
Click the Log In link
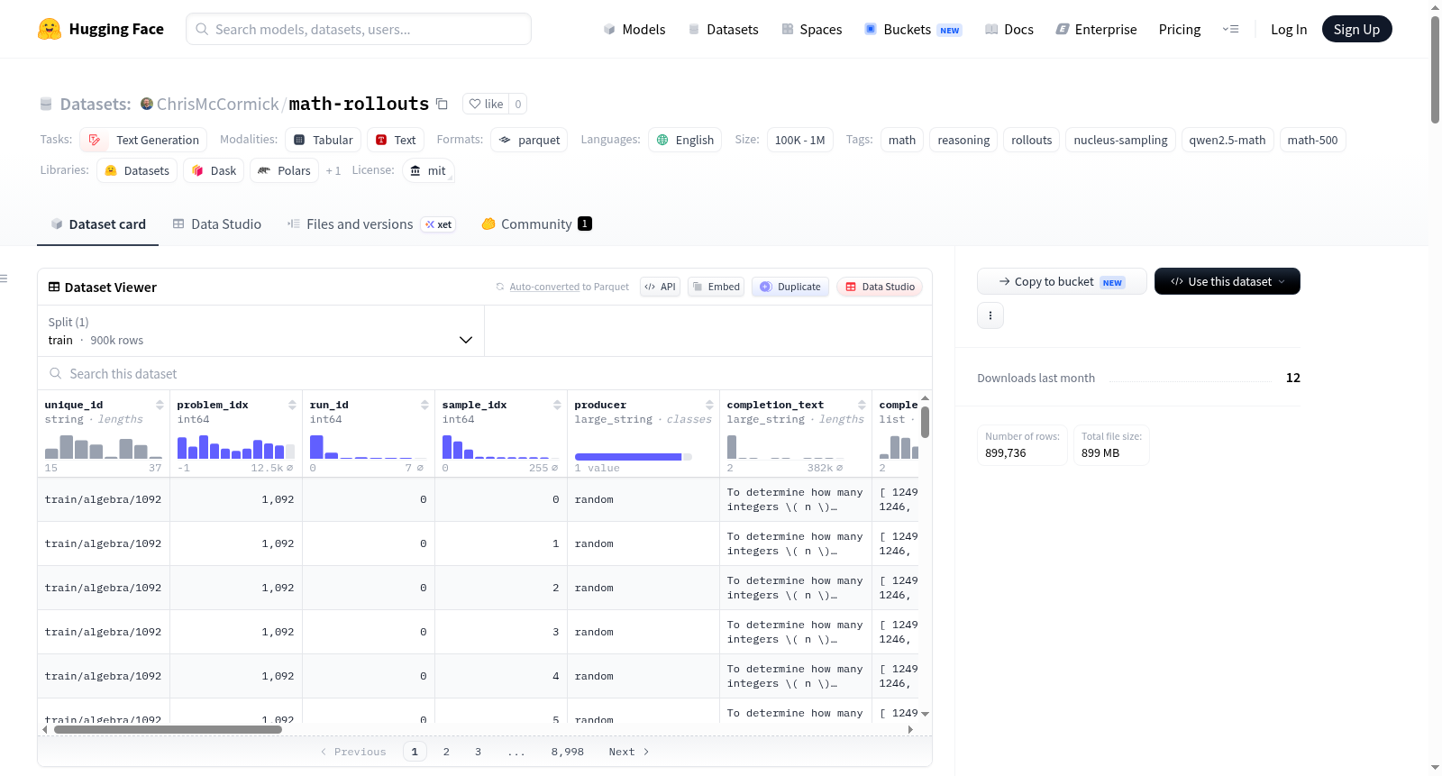[1289, 29]
